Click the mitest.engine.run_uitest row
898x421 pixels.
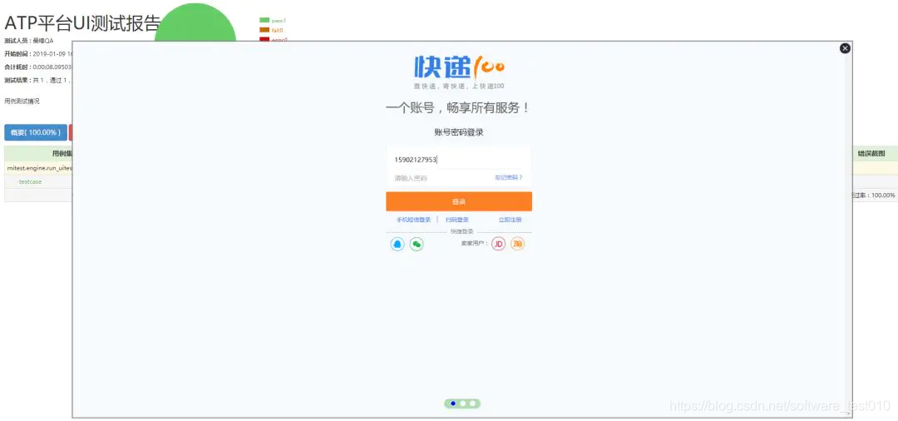pyautogui.click(x=39, y=168)
